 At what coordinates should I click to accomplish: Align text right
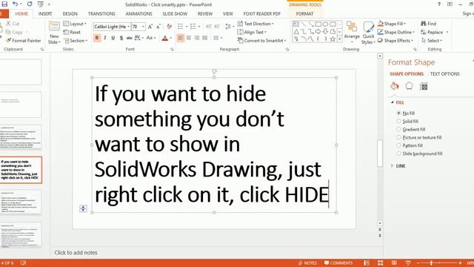197,38
